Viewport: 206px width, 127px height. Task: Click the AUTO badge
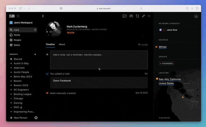(71, 33)
